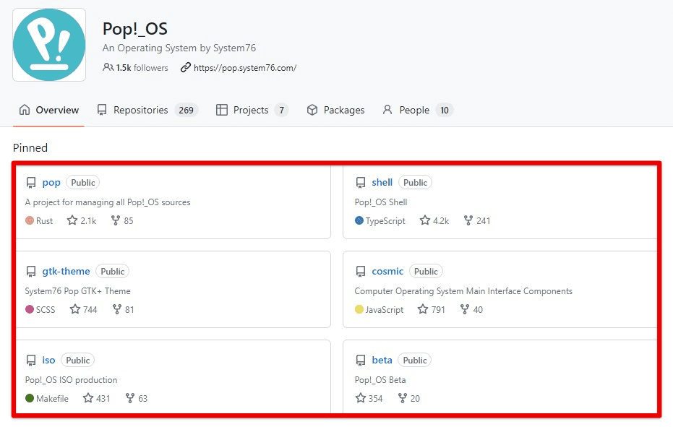
Task: Click the star icon showing 791 on cosmic
Action: pyautogui.click(x=423, y=309)
